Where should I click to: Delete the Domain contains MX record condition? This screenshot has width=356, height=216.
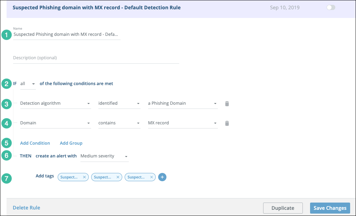[227, 123]
